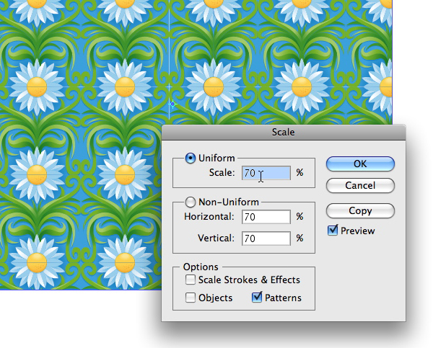Screen dimensions: 433x348
Task: Click the Scale dialog title bar
Action: [x=284, y=133]
